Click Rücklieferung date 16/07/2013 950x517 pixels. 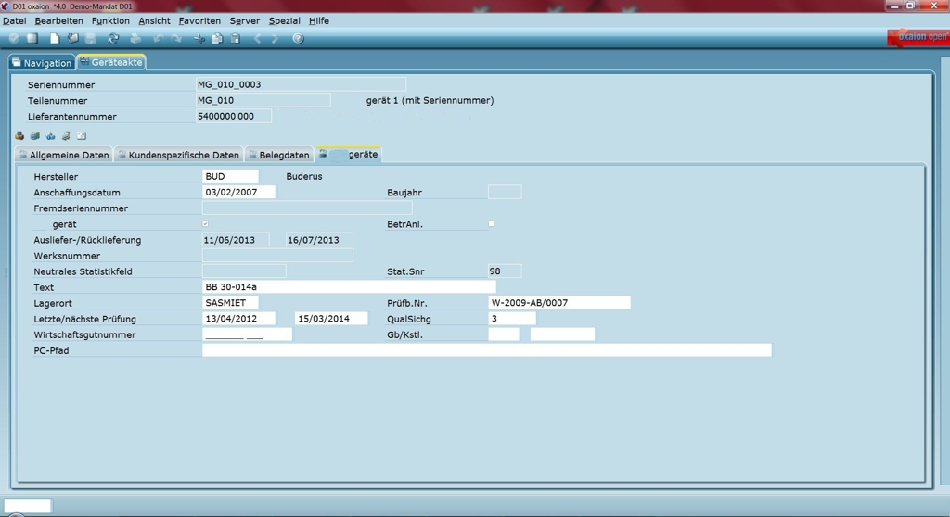[x=319, y=240]
